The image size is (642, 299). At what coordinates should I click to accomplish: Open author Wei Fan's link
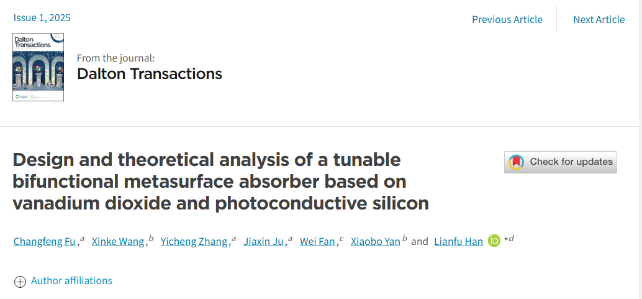pos(317,242)
